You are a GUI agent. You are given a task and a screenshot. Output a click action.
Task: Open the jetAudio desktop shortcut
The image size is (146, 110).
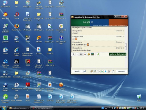click(39, 39)
